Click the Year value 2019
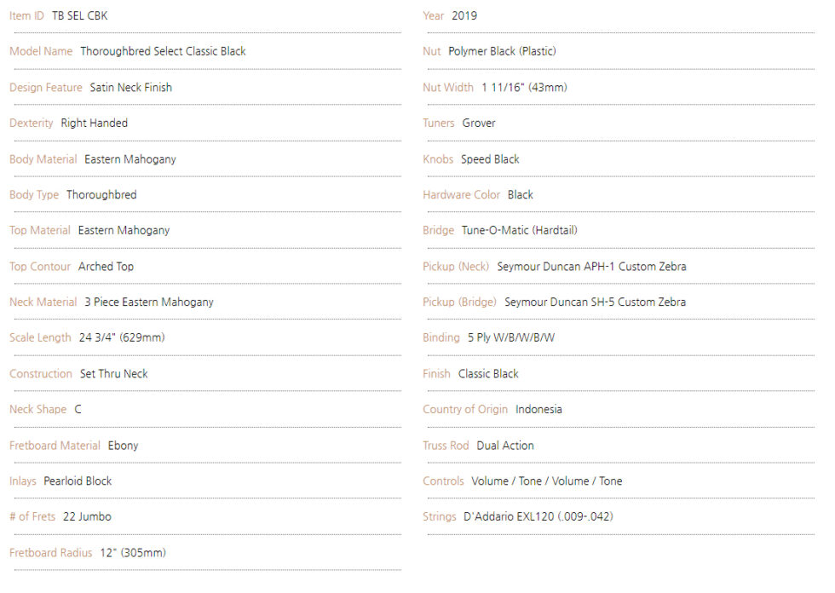 [x=464, y=16]
